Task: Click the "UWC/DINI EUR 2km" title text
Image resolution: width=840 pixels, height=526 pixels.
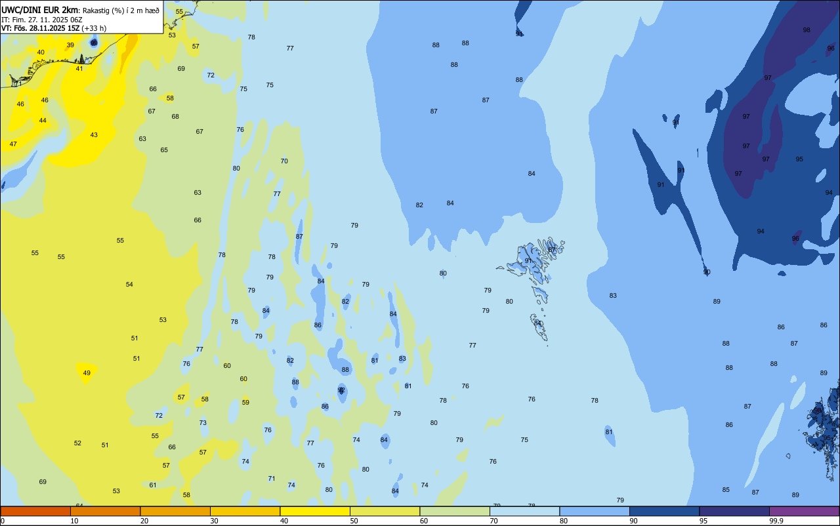Action: [39, 10]
